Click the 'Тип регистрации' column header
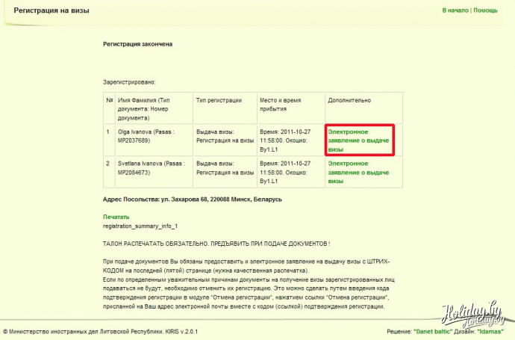 (x=219, y=99)
